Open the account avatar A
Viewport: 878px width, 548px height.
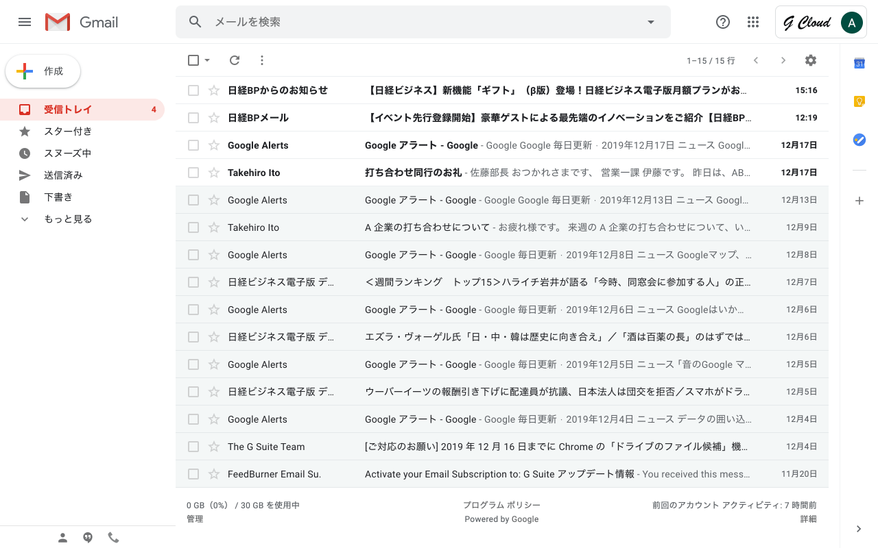point(851,23)
